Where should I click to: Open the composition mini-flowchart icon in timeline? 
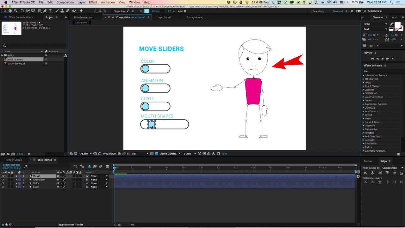pos(75,166)
